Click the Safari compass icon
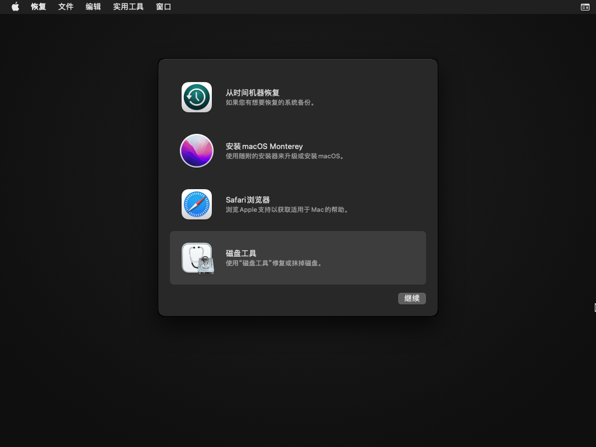This screenshot has width=596, height=447. tap(197, 204)
